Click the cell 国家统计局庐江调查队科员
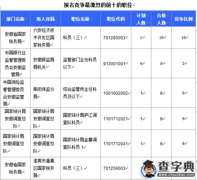Image resolution: width=197 pixels, height=180 pixels. point(80,119)
